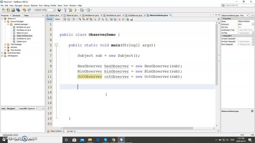Switch editor to History view
This screenshot has width=255, height=143.
[57, 19]
